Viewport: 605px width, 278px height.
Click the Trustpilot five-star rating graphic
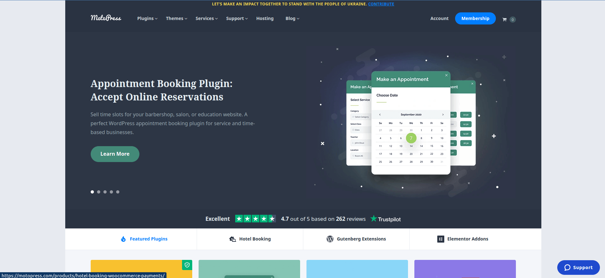click(x=256, y=219)
